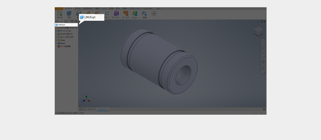Screen dimensions: 321x140
Task: Click the Orbit tool in navigation bar
Action: [x=263, y=62]
